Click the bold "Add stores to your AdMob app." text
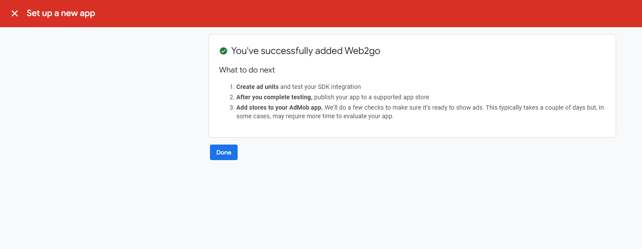The height and width of the screenshot is (249, 642). point(280,107)
